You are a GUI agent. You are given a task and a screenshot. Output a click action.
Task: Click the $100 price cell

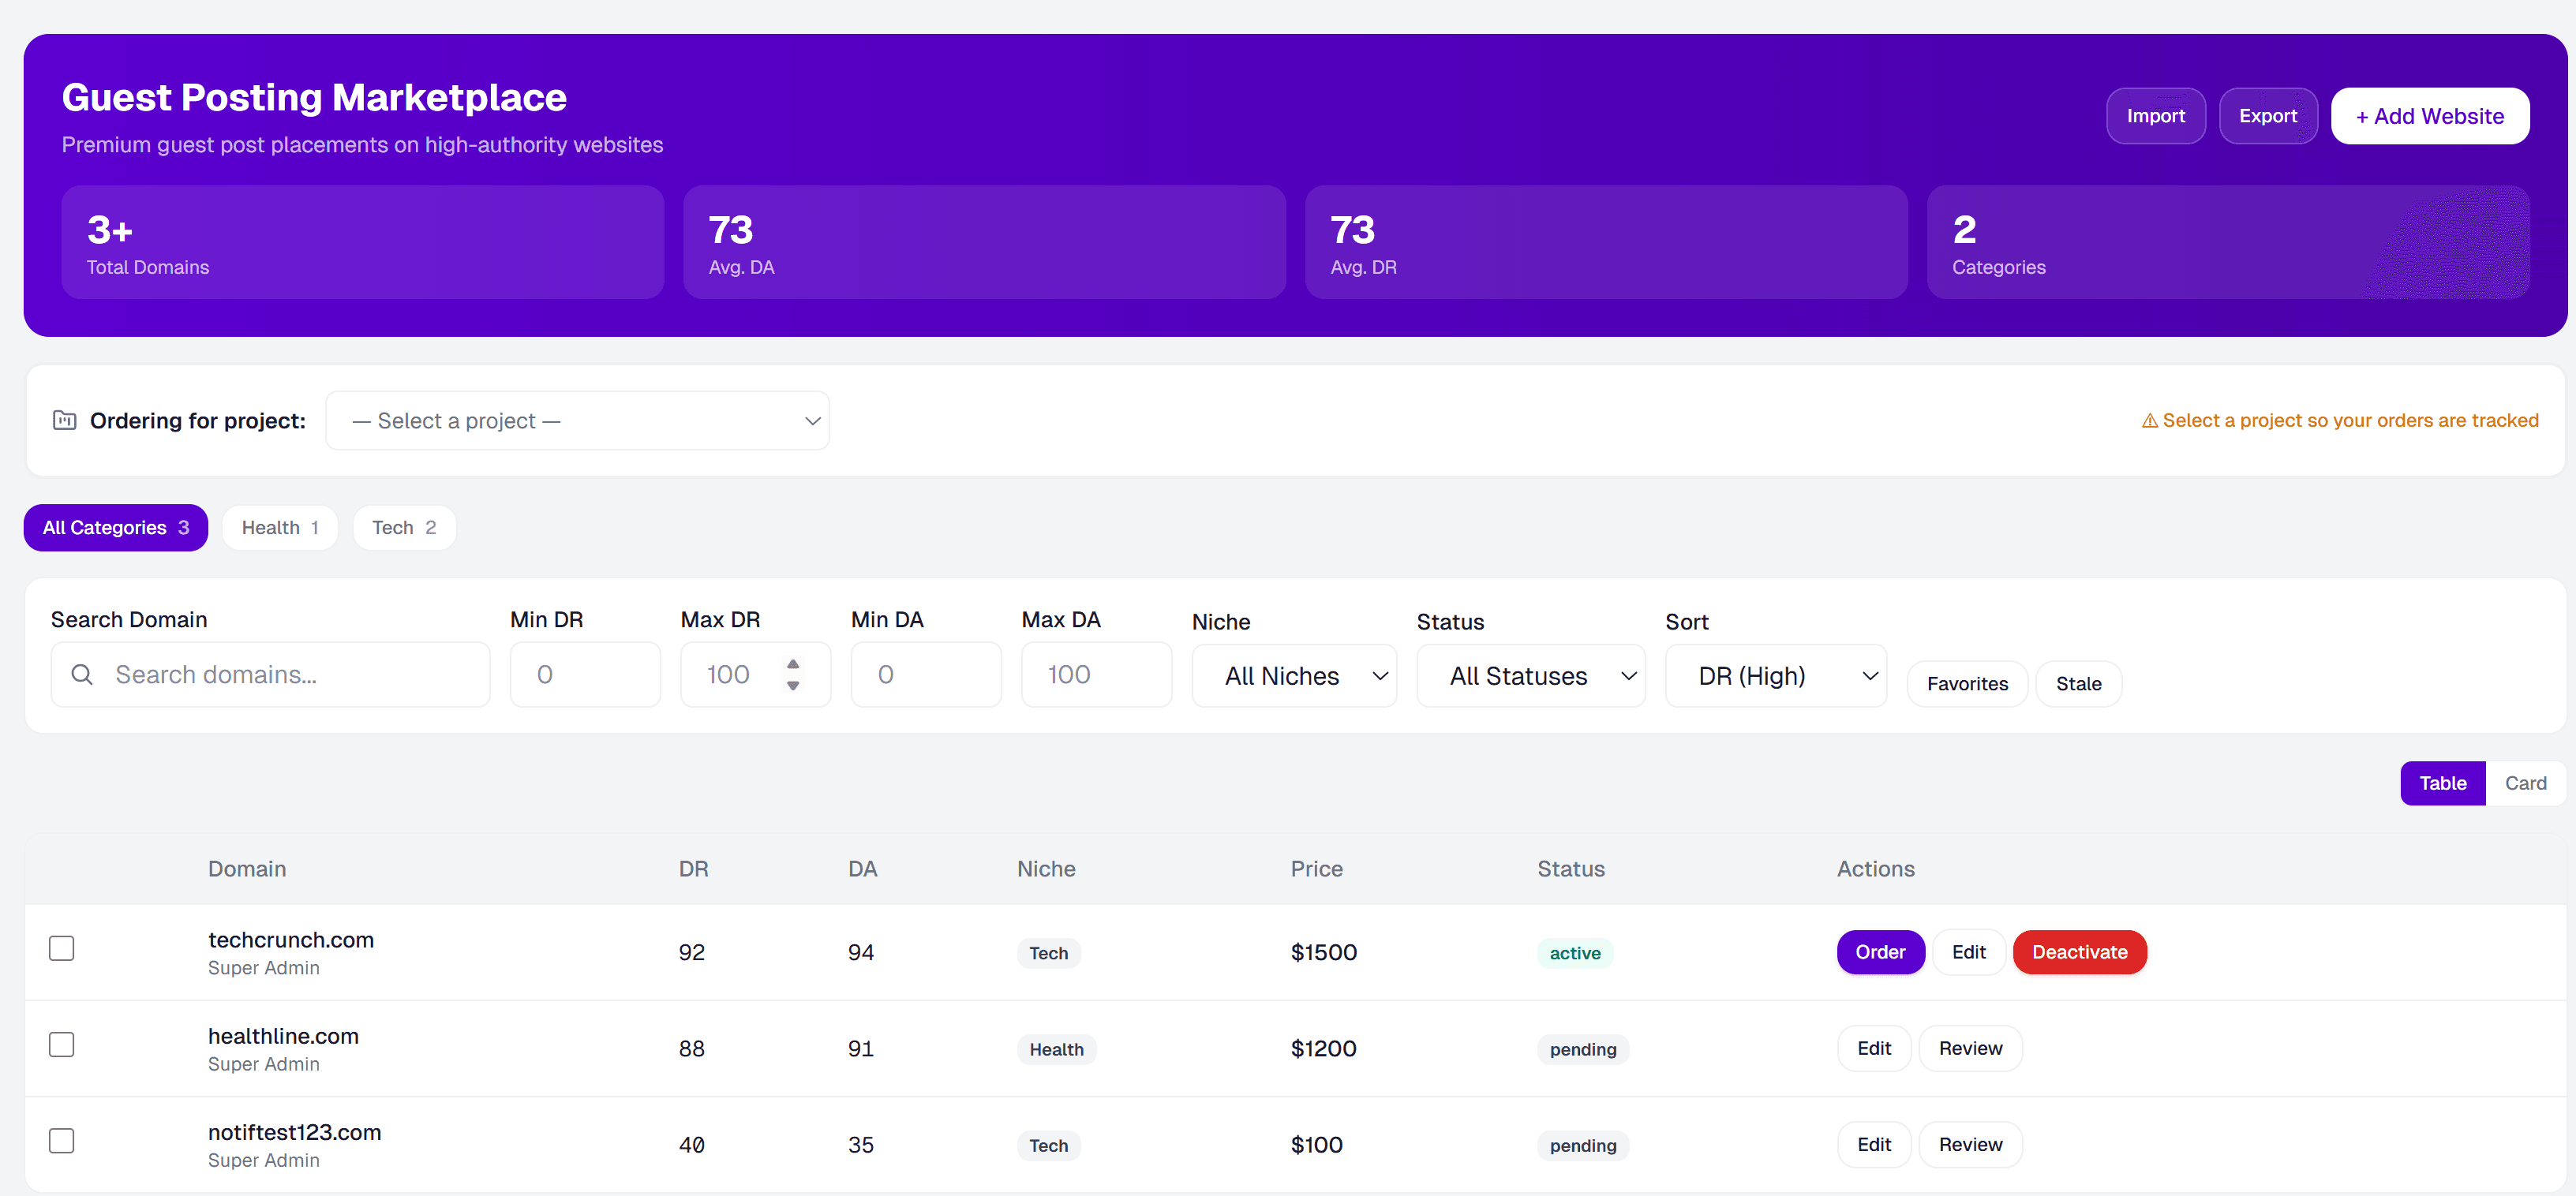(x=1316, y=1144)
